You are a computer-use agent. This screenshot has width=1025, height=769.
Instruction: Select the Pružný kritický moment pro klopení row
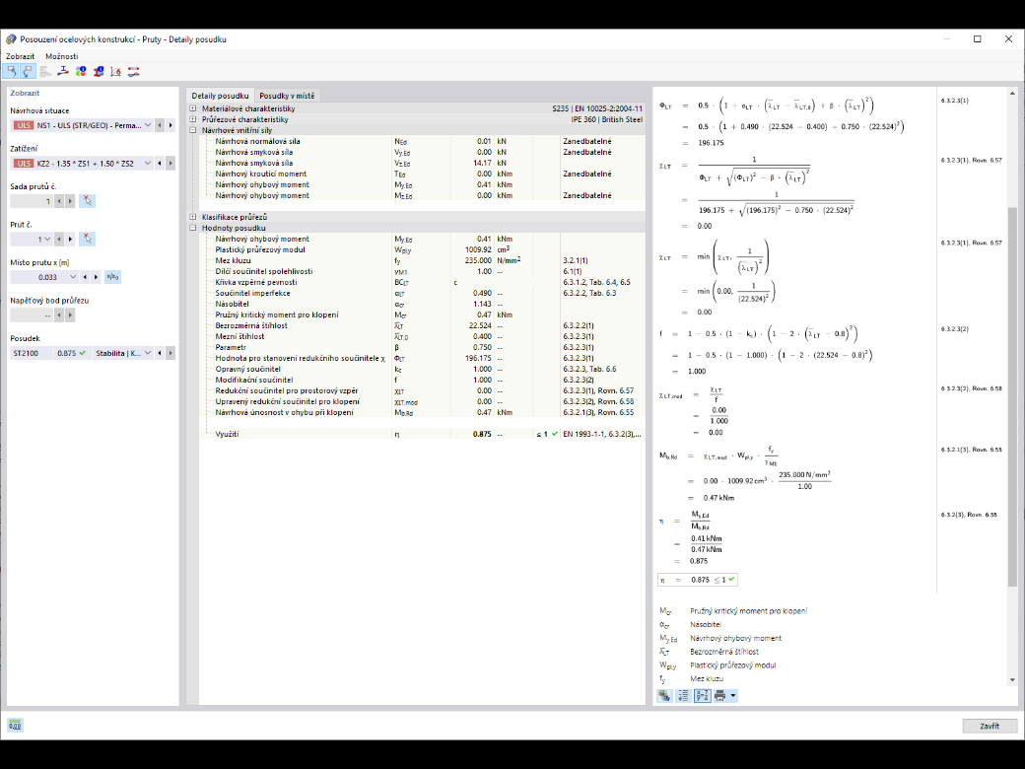422,315
